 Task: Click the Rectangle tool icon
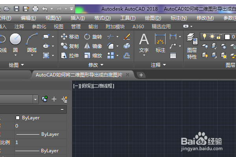(x=46, y=37)
